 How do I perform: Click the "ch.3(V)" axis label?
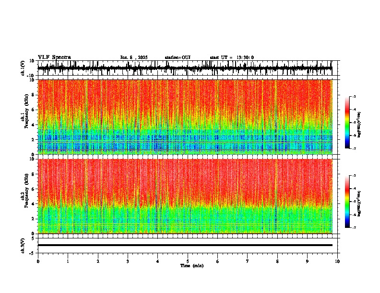[x=23, y=246]
